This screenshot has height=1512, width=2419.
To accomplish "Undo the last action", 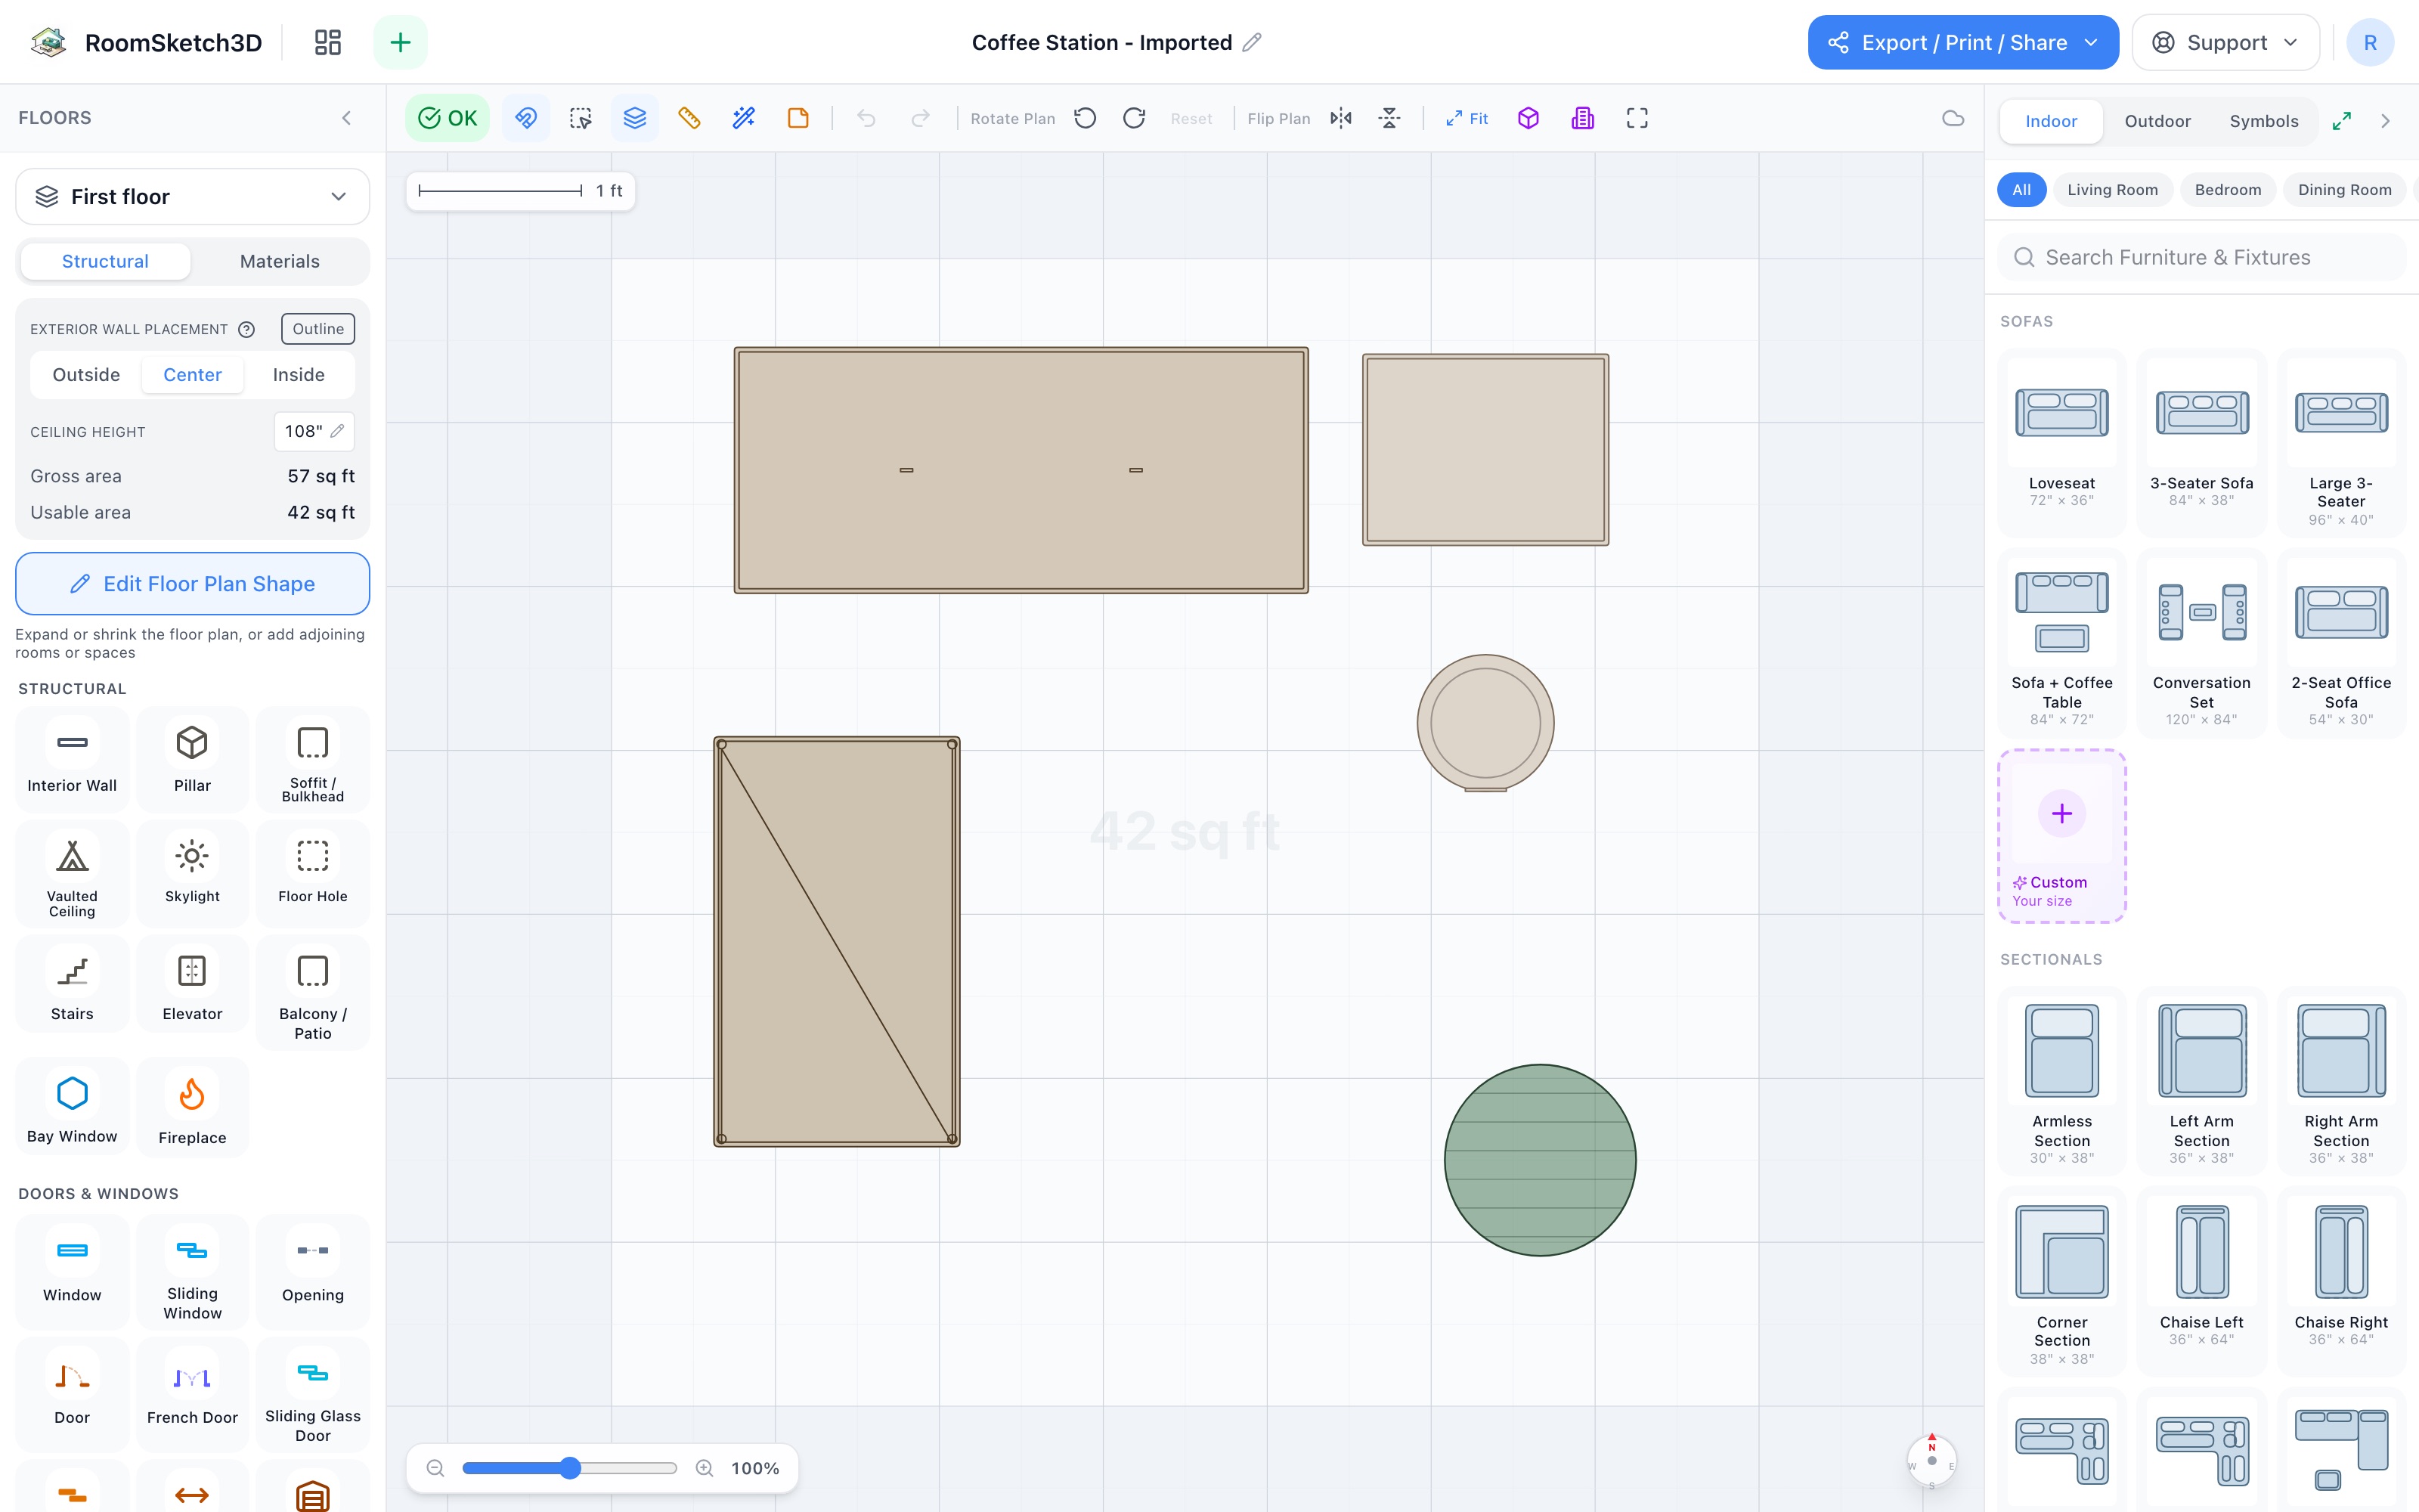I will 866,118.
